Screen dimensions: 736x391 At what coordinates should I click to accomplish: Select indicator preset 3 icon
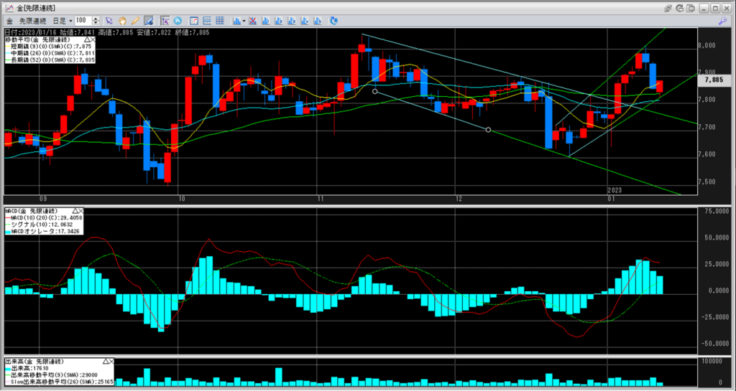(292, 21)
